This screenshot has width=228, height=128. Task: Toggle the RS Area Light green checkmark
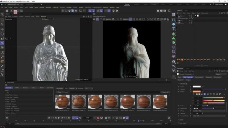click(193, 18)
